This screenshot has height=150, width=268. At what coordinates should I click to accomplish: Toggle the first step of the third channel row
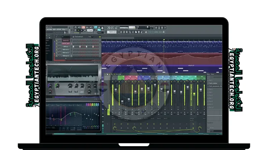click(x=73, y=46)
